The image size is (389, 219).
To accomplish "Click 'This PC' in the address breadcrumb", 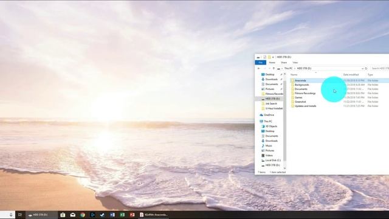I will tap(288, 69).
